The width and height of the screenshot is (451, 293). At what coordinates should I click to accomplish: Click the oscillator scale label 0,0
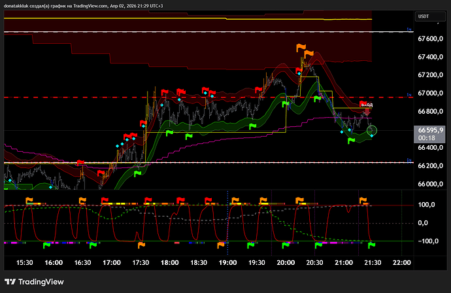click(423, 223)
